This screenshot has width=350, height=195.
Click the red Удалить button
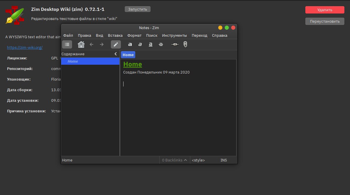(325, 10)
